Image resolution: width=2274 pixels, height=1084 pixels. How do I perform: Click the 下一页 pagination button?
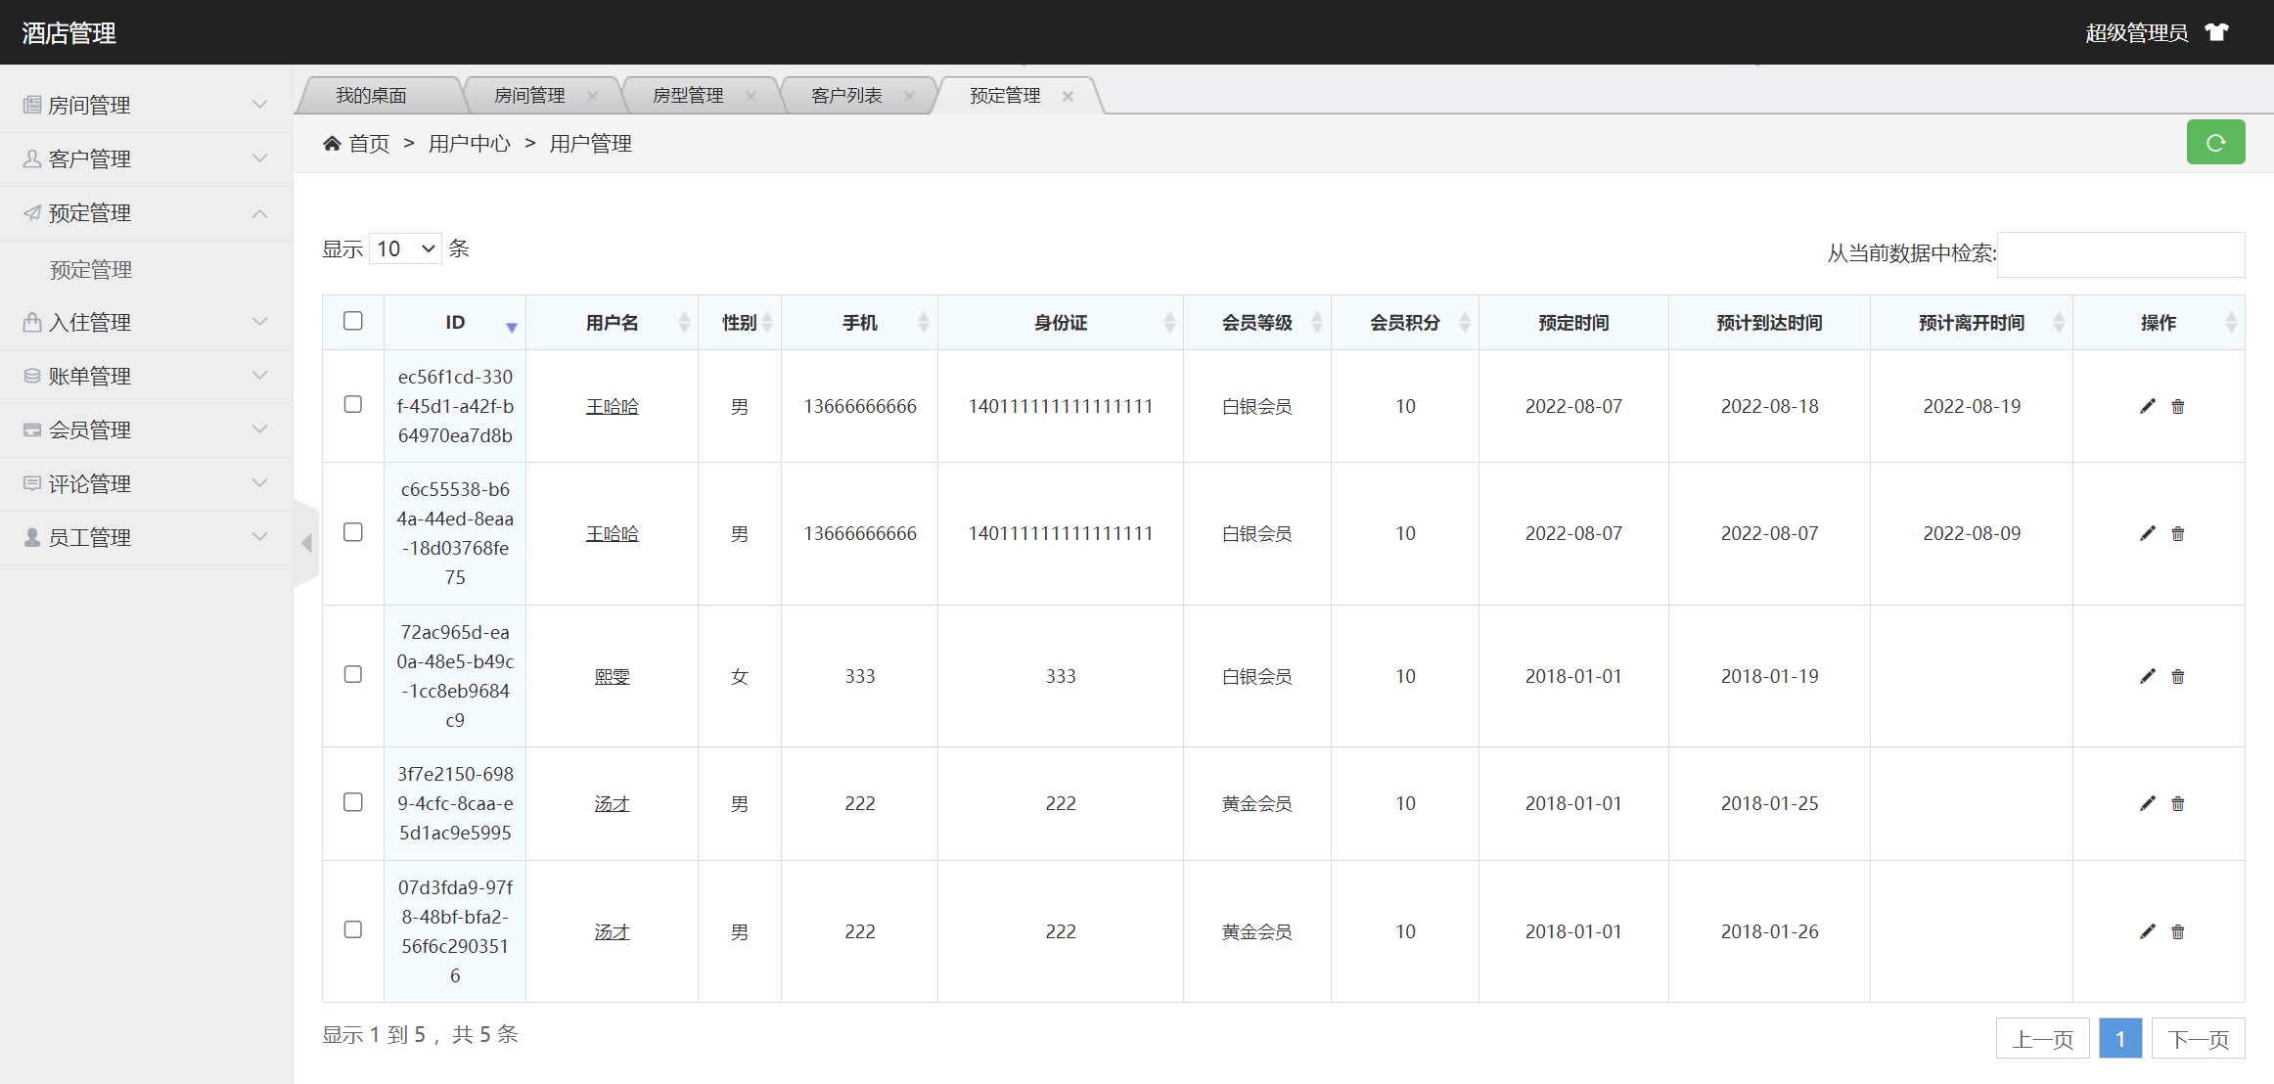(2198, 1039)
